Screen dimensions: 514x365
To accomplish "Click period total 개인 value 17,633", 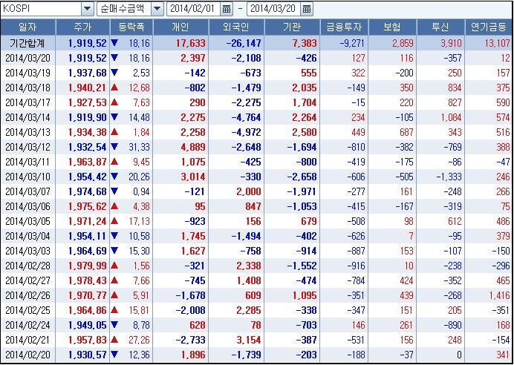I will tap(190, 43).
